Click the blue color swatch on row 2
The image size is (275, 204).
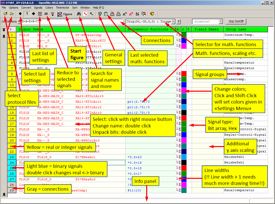[184, 40]
